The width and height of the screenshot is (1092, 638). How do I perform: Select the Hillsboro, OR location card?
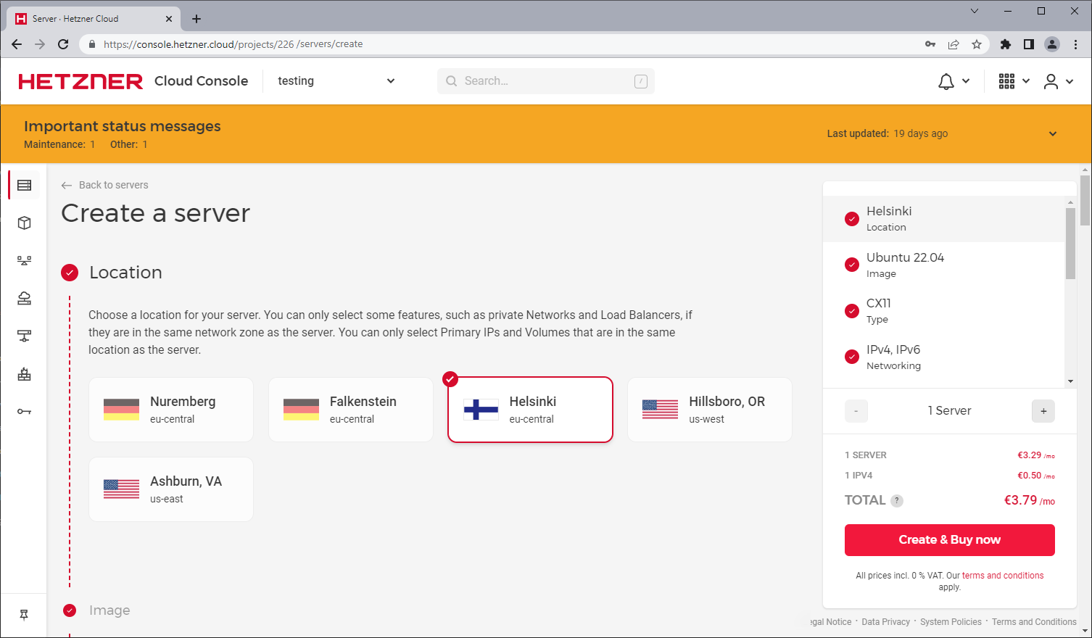pyautogui.click(x=710, y=410)
